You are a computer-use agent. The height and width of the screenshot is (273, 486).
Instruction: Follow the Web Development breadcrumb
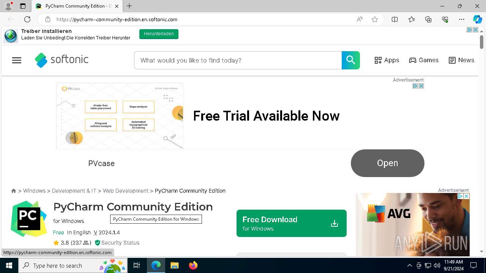point(126,191)
